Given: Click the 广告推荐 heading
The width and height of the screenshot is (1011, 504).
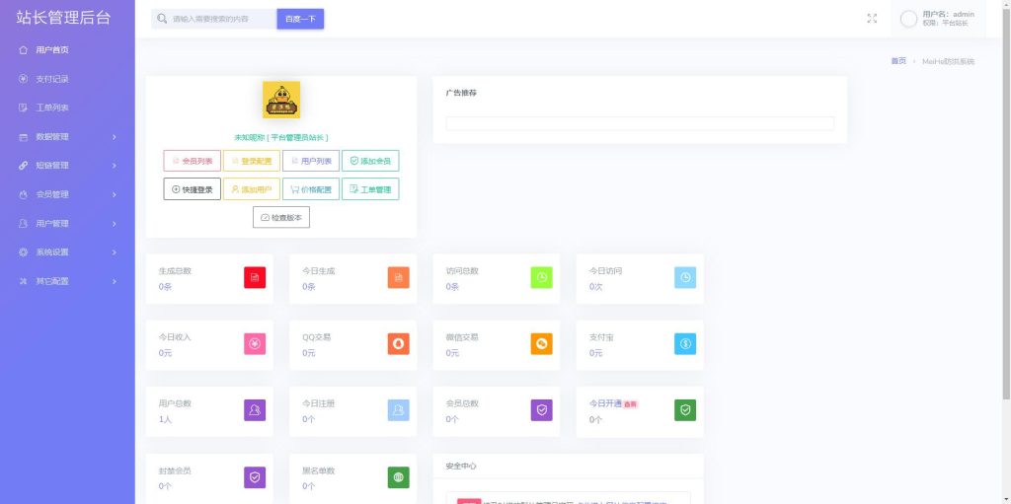Looking at the screenshot, I should pyautogui.click(x=461, y=93).
